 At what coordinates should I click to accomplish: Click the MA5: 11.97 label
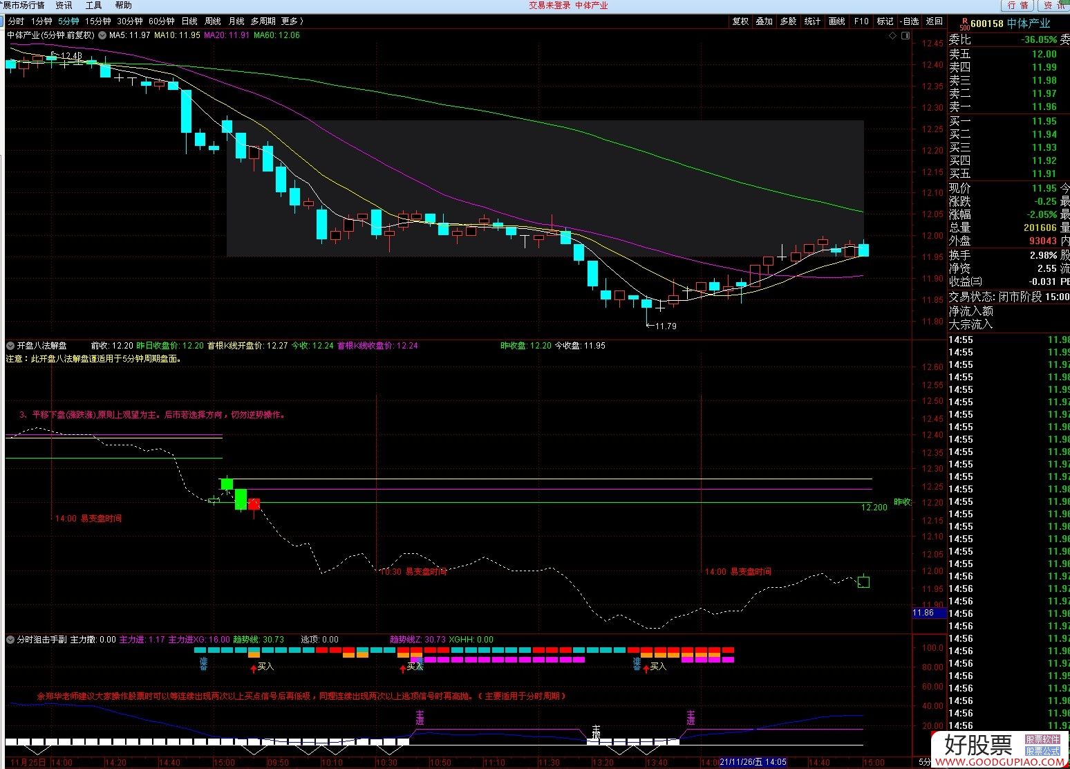coord(129,35)
